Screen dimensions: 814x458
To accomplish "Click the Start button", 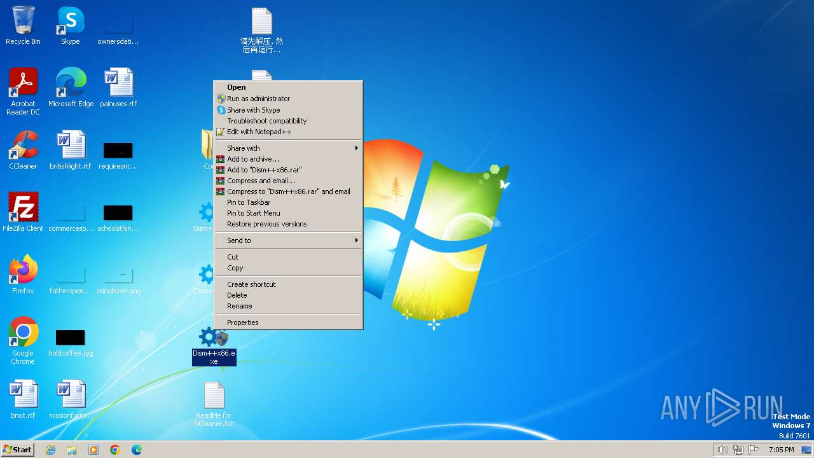I will pyautogui.click(x=17, y=450).
